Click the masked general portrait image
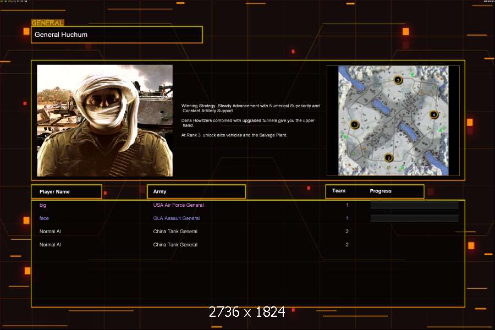The height and width of the screenshot is (330, 495). coord(105,120)
